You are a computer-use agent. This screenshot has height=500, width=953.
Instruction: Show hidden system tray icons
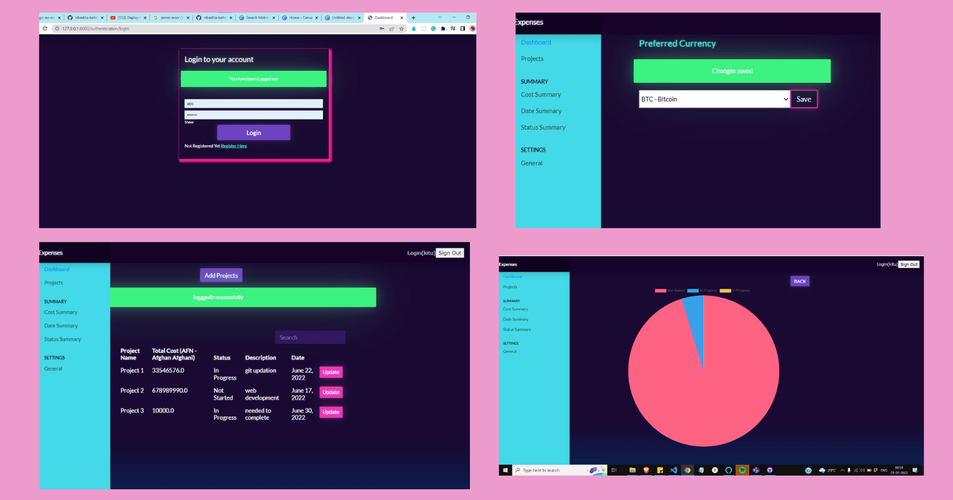(842, 470)
